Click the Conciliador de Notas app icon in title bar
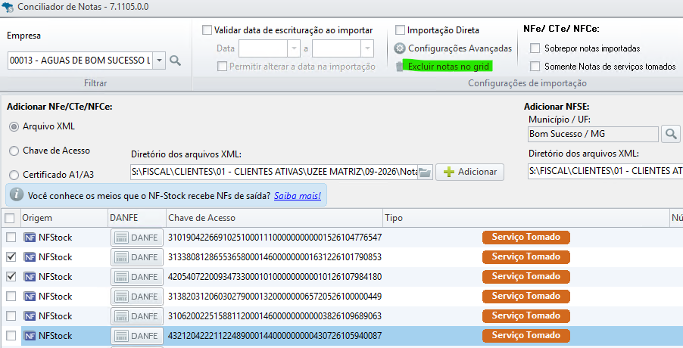 (8, 8)
